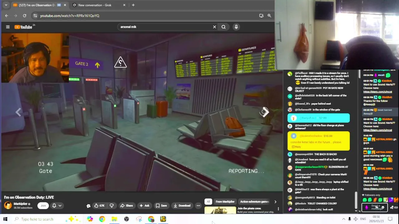The width and height of the screenshot is (399, 224).
Task: Click the 'THE BACH IS BACK!!' chat message
Action: (325, 154)
